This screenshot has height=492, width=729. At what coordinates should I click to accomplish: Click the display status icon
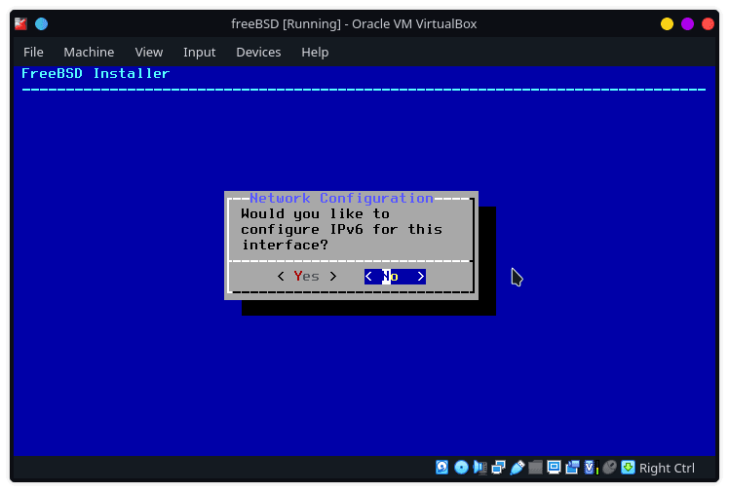(554, 467)
